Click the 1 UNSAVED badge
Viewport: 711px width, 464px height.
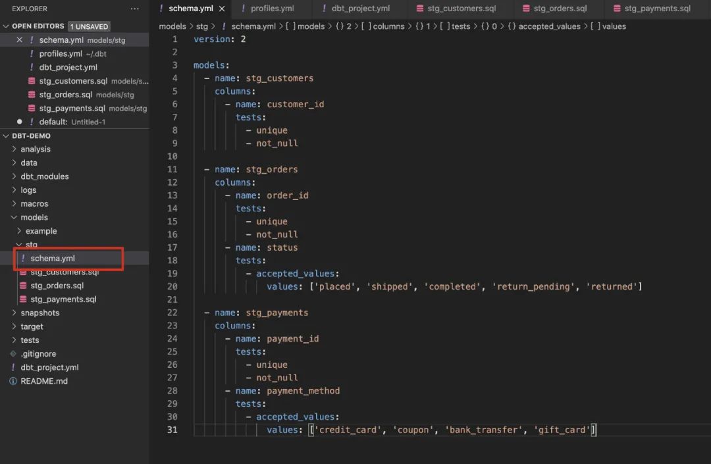tap(89, 26)
